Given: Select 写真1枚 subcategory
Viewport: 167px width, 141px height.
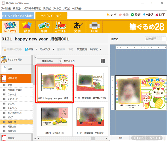Looking at the screenshot, I should [17, 122].
